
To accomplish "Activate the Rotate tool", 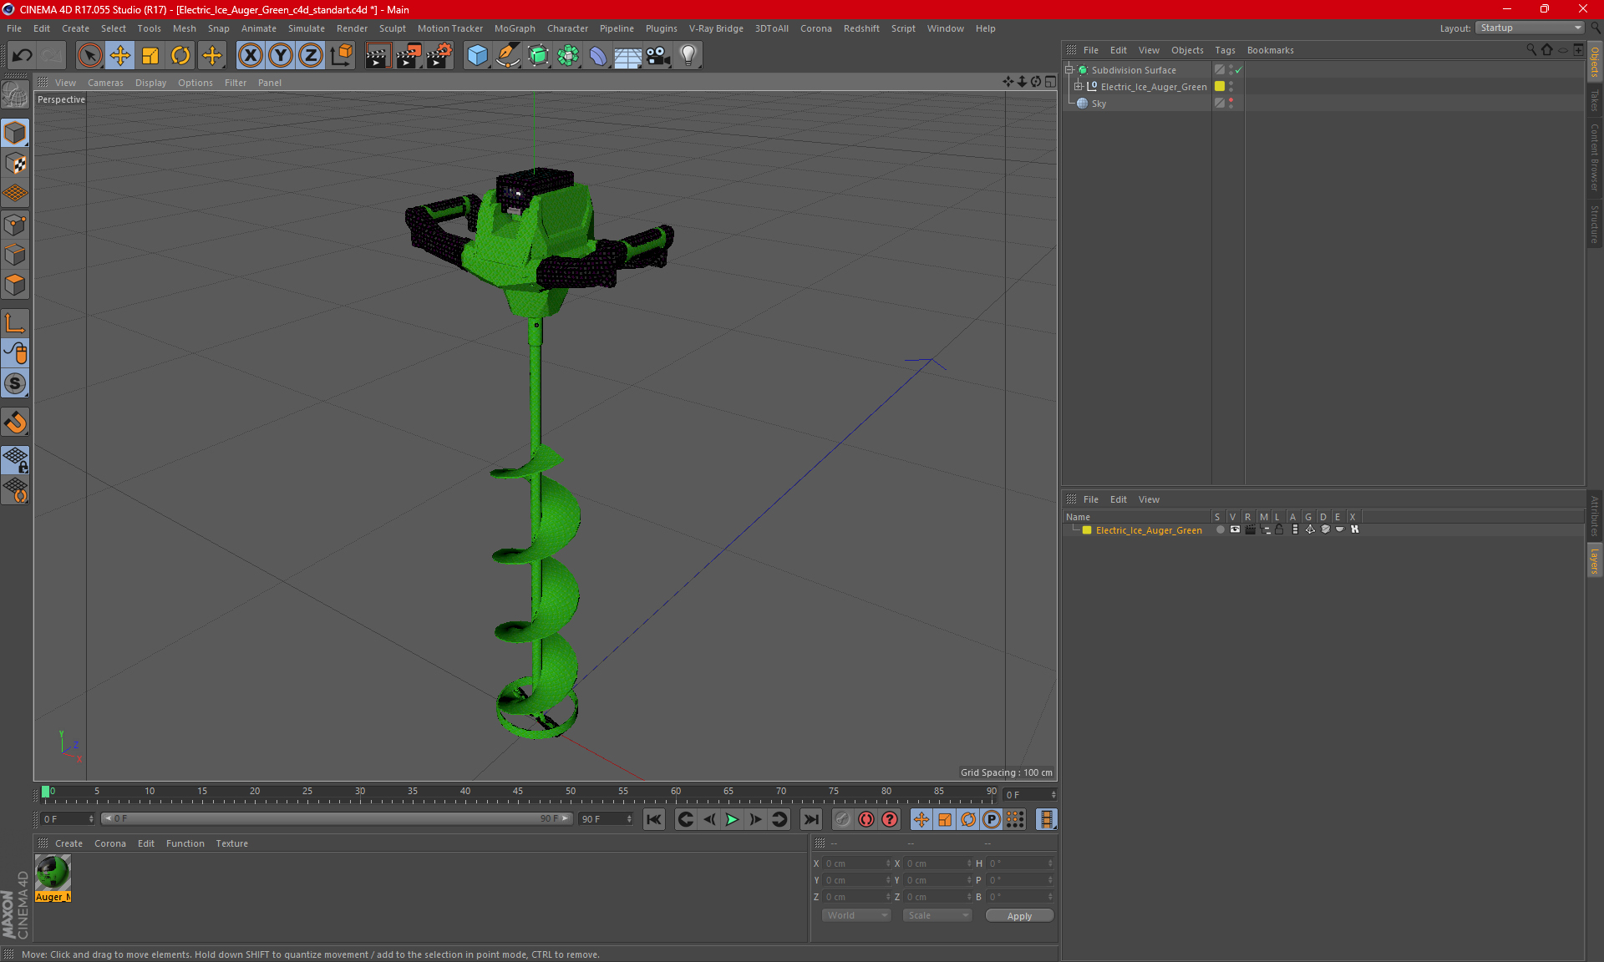I will [180, 56].
